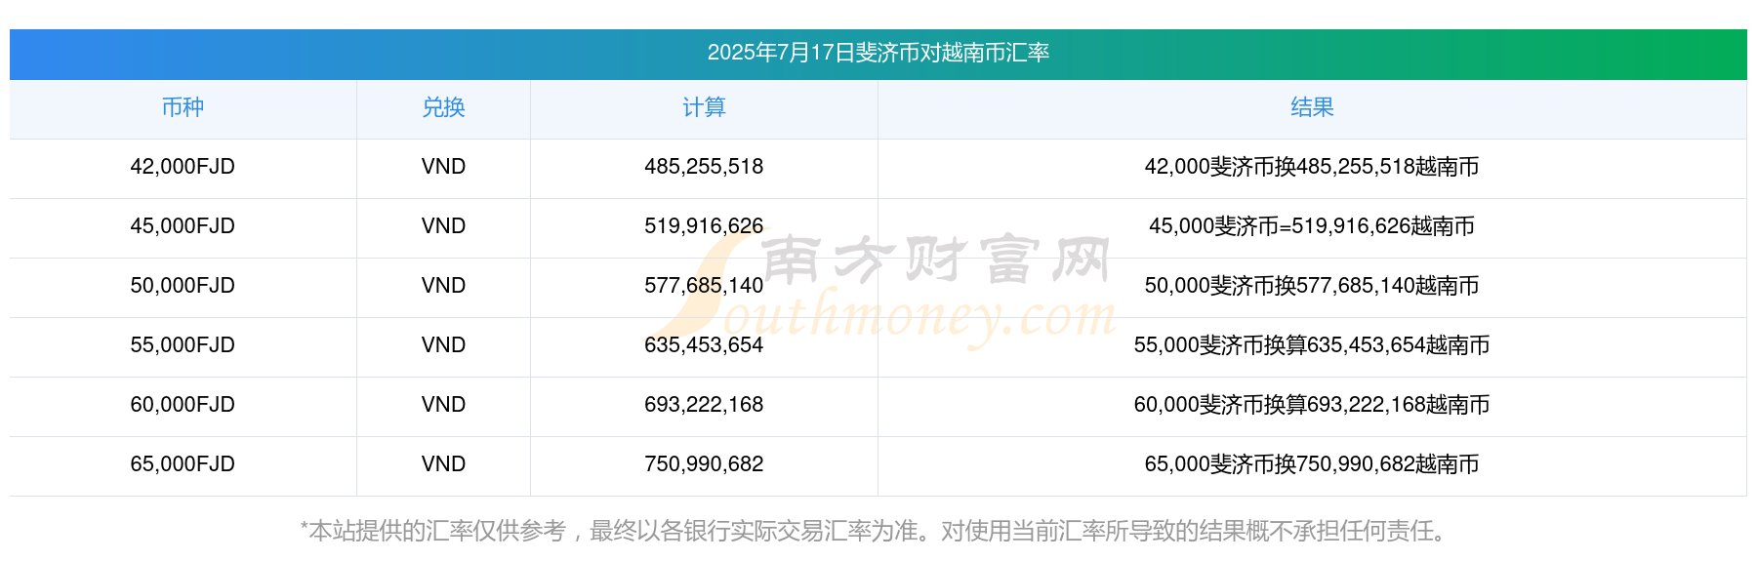Viewport: 1757px width, 561px height.
Task: Click the 币种 column header
Action: (x=183, y=107)
